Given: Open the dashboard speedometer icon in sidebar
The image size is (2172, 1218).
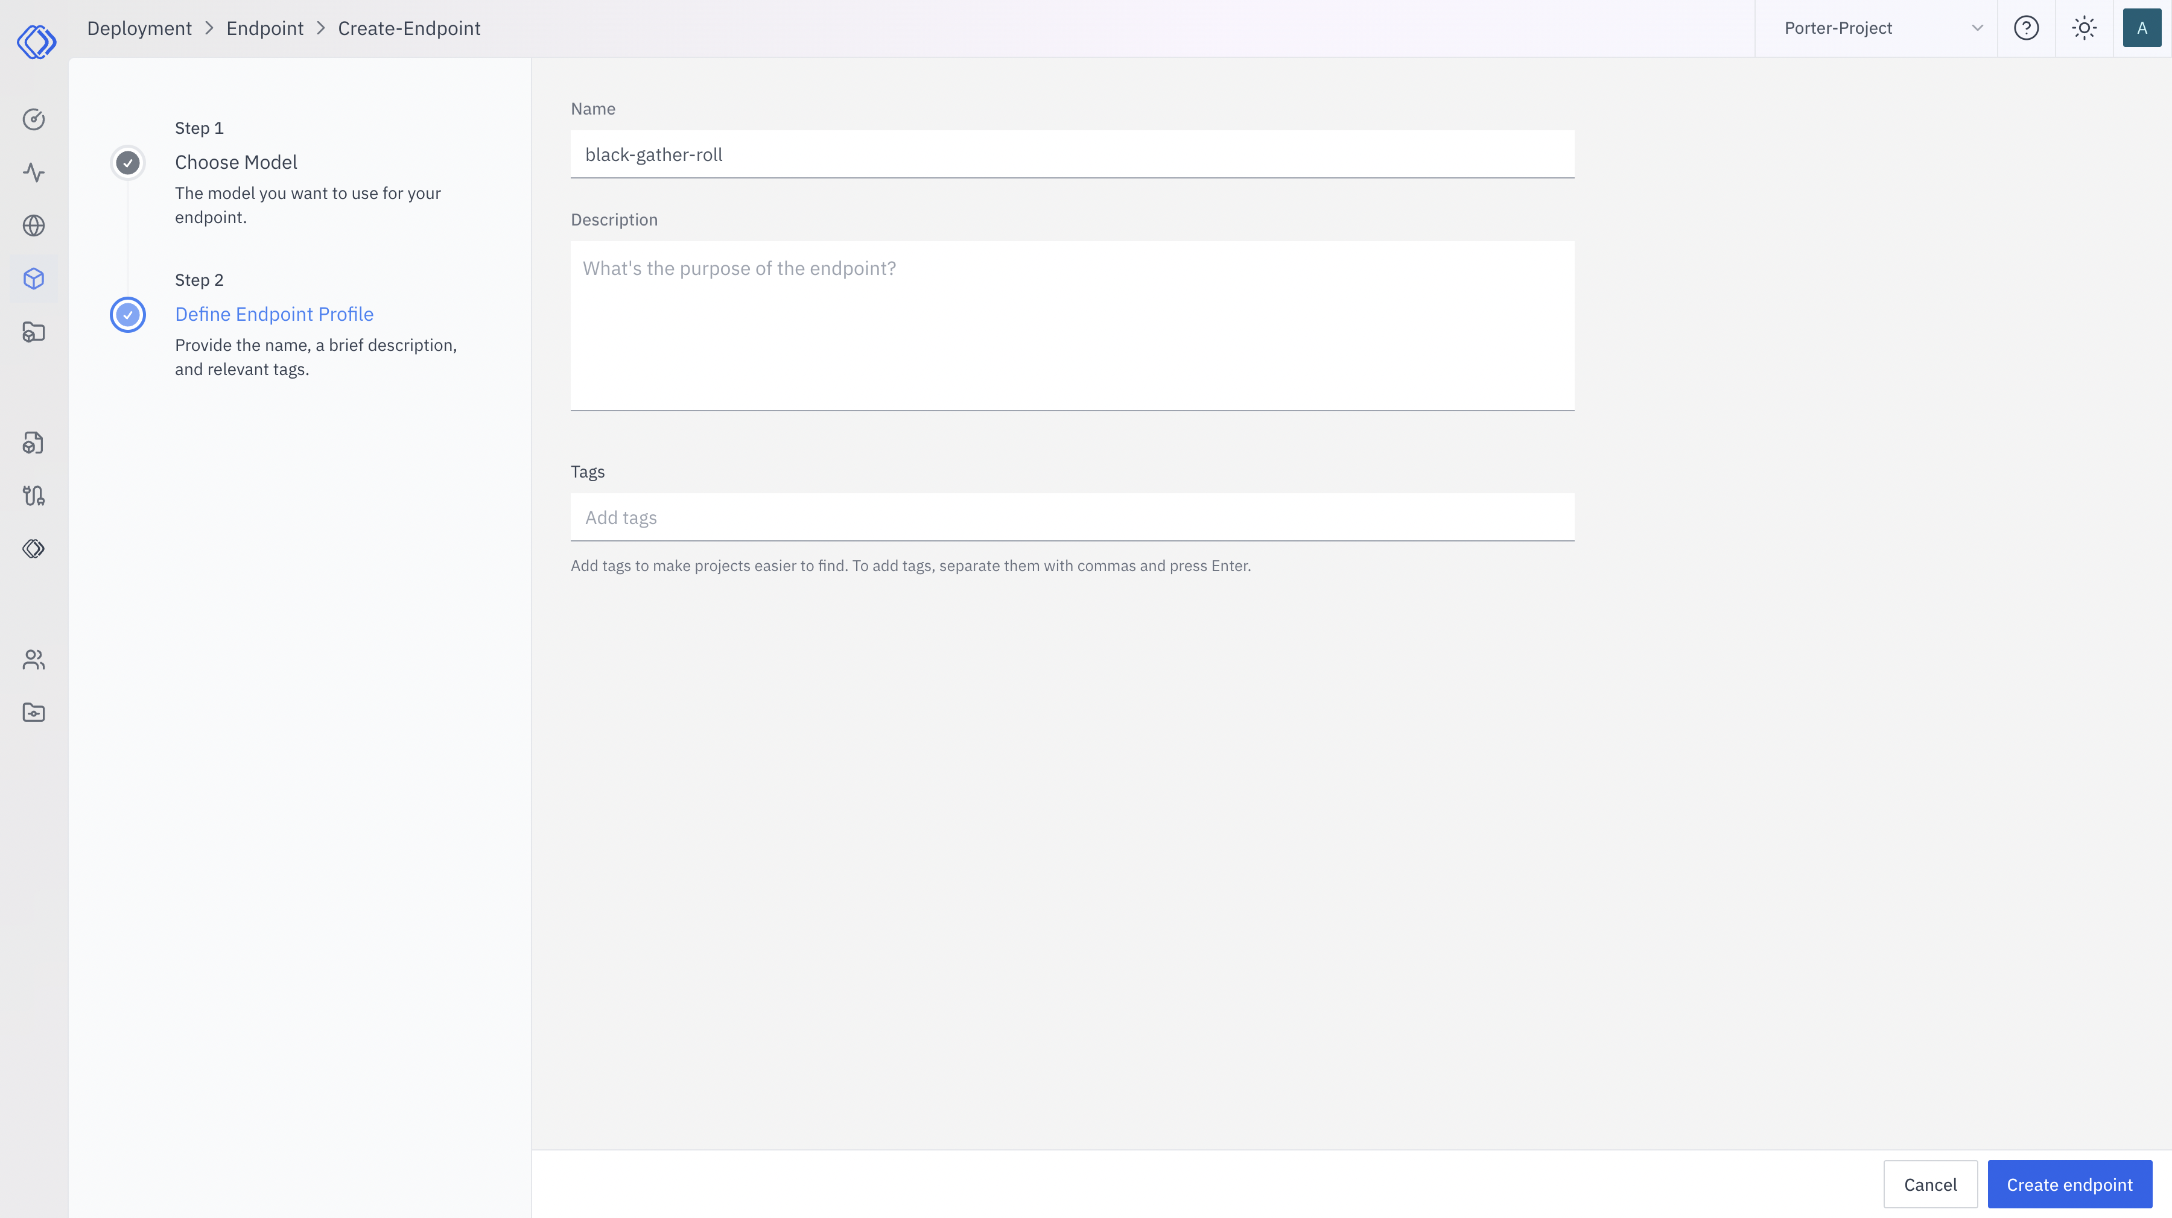Looking at the screenshot, I should pos(34,119).
